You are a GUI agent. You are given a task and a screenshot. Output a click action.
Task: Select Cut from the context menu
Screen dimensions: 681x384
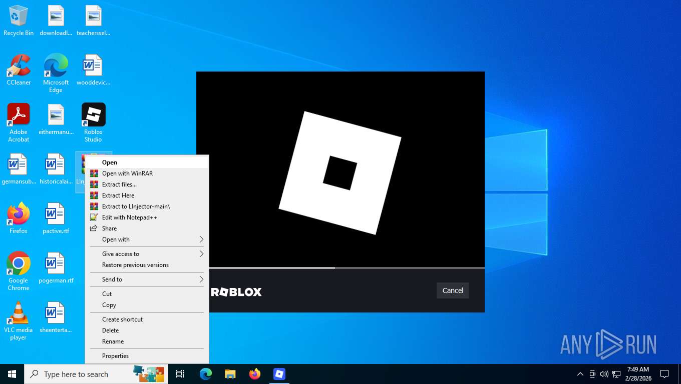point(147,294)
